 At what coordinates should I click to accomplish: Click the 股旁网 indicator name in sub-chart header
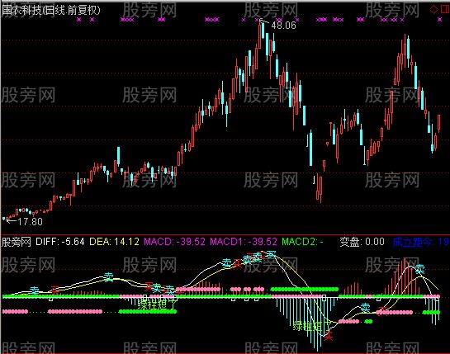click(16, 242)
